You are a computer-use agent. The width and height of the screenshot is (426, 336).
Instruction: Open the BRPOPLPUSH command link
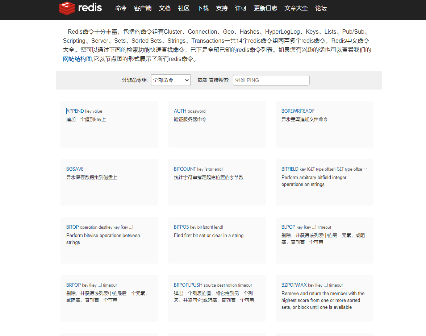coord(188,285)
